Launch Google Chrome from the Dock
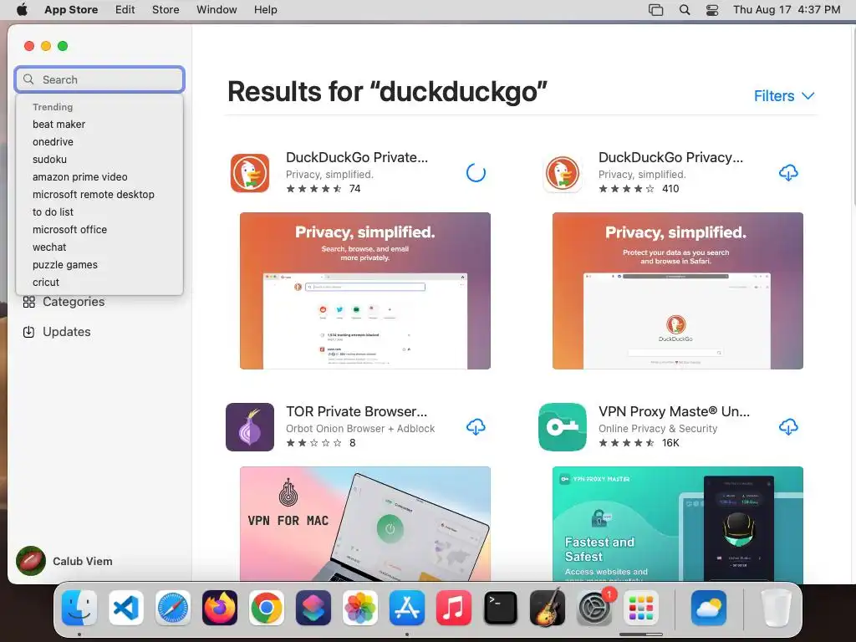Image resolution: width=856 pixels, height=642 pixels. 267,608
